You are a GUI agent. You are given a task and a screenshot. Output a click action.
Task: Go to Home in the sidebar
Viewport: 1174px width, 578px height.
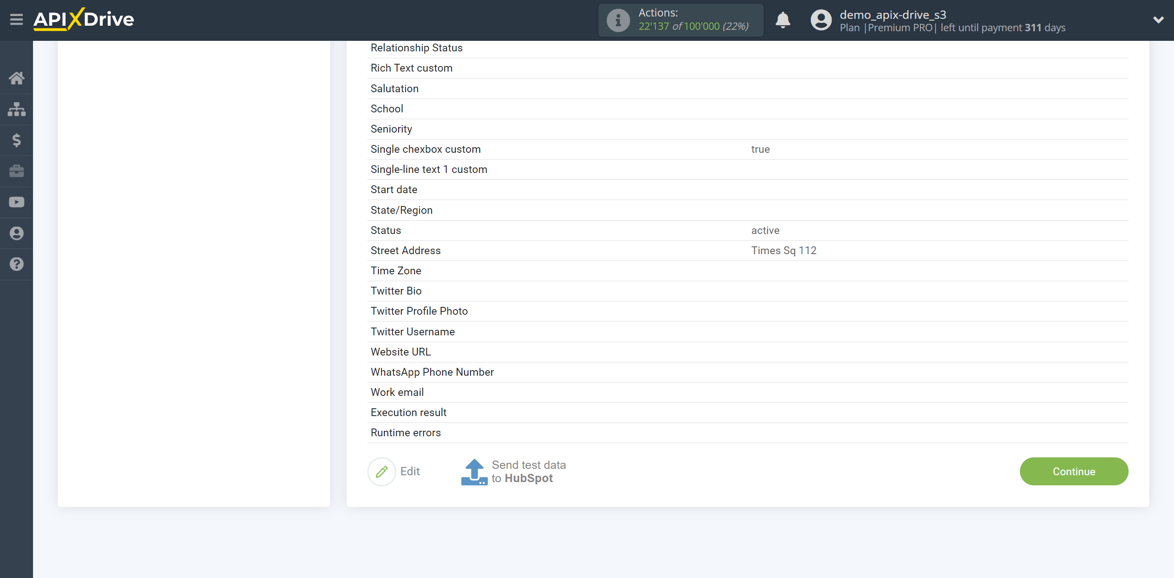(17, 78)
